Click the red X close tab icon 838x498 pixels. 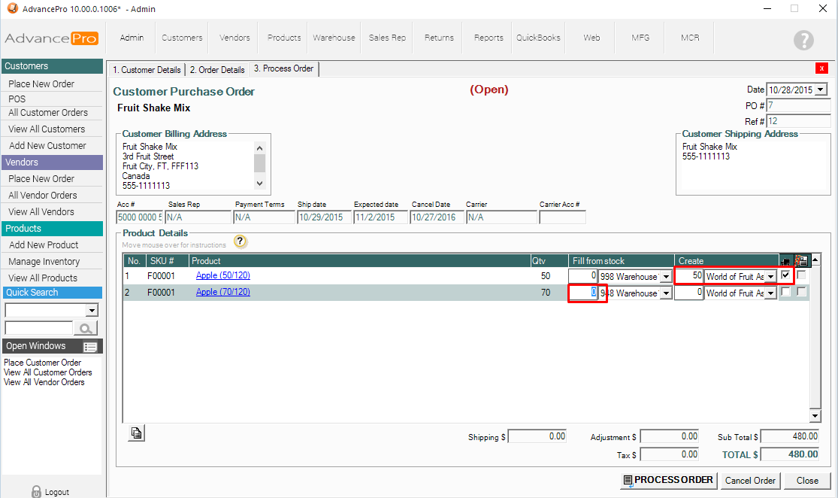(822, 68)
